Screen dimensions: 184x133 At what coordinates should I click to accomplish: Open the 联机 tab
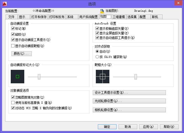[157, 17]
